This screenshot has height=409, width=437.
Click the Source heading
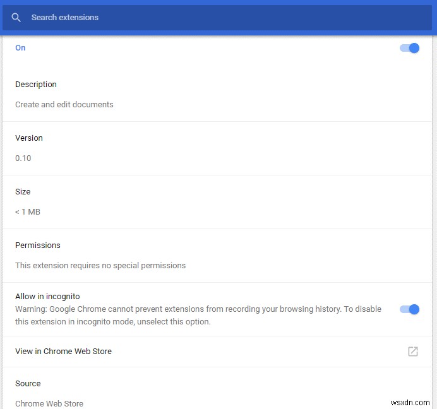pyautogui.click(x=28, y=384)
